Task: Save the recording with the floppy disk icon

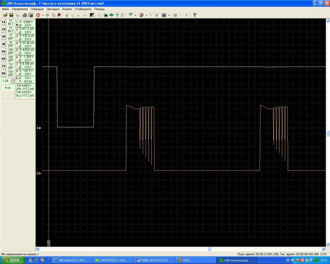Action: tap(11, 15)
